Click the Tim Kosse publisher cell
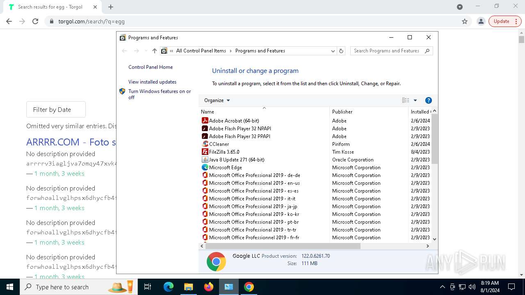This screenshot has width=525, height=295. [343, 152]
